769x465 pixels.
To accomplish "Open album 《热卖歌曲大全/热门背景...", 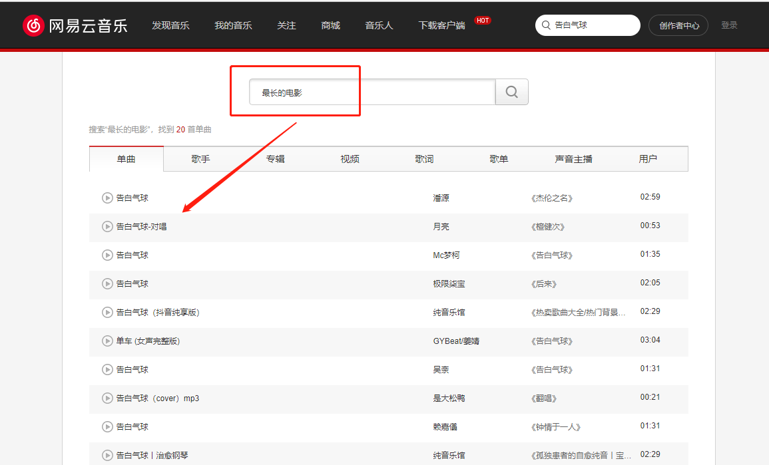I will click(578, 313).
